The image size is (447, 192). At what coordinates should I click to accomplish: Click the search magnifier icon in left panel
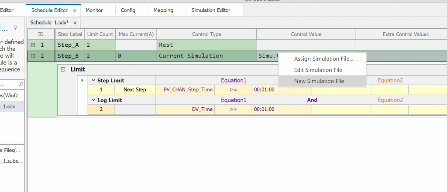coord(21,84)
